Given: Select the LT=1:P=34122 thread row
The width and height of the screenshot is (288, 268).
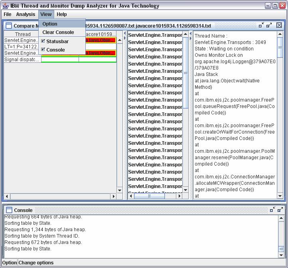Looking at the screenshot, I should [x=22, y=47].
